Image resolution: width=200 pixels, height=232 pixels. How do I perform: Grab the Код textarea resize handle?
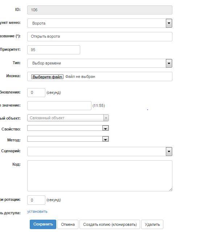point(171,190)
